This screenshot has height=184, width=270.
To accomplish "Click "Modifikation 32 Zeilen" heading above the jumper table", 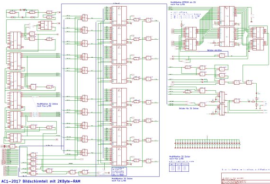I will [x=180, y=158].
